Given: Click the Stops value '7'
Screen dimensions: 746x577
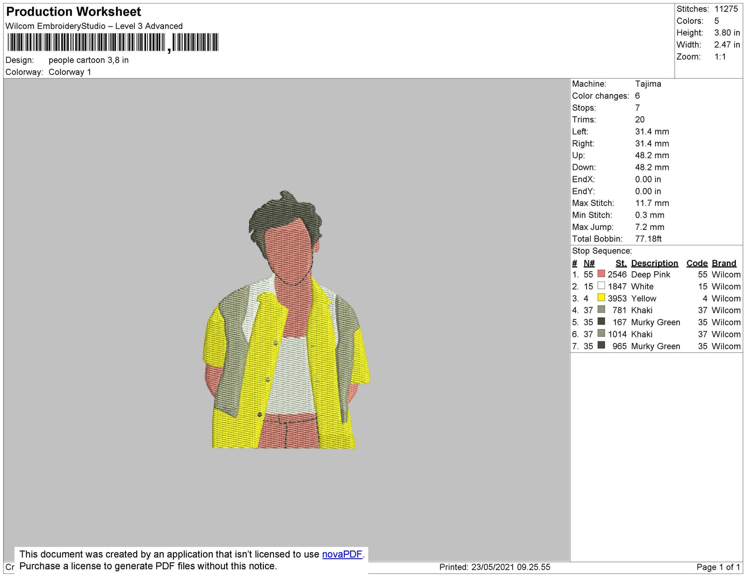Looking at the screenshot, I should click(638, 108).
